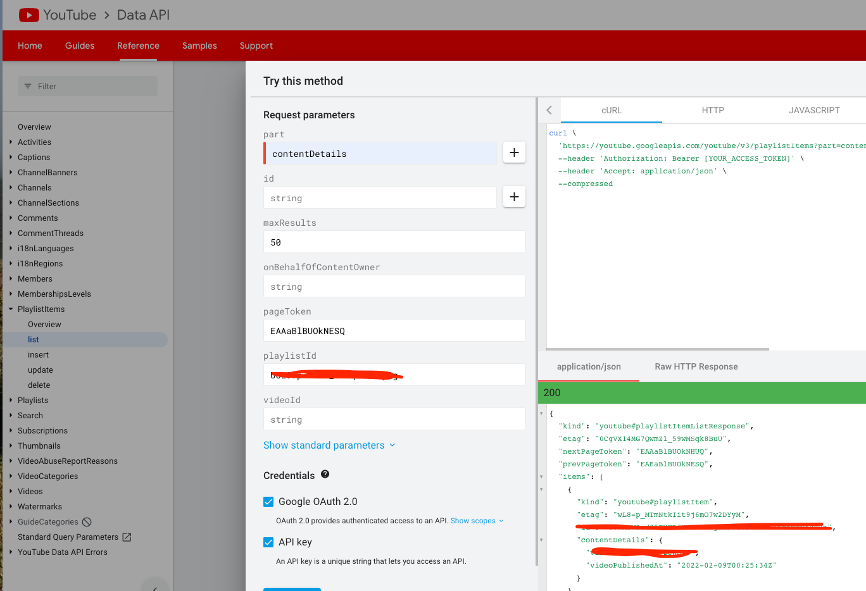Add another part value with plus button

514,152
